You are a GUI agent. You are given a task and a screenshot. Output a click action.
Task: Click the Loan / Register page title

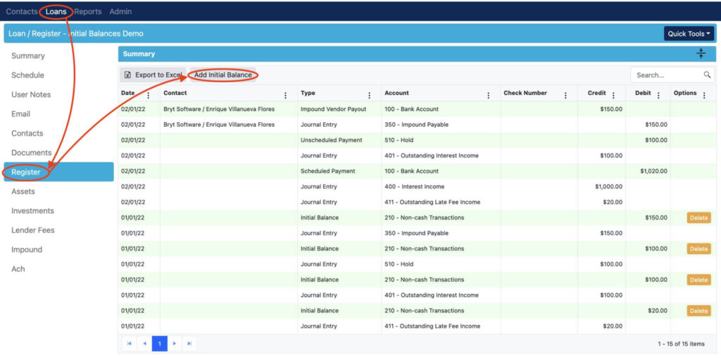tap(76, 34)
